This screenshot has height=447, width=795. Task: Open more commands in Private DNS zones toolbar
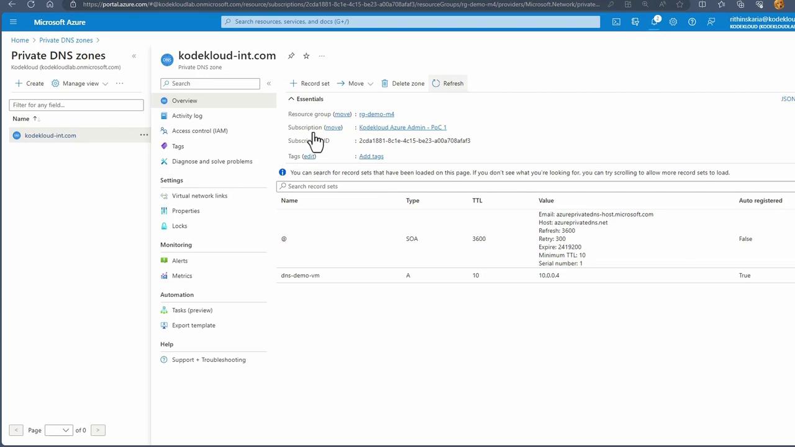click(x=120, y=83)
